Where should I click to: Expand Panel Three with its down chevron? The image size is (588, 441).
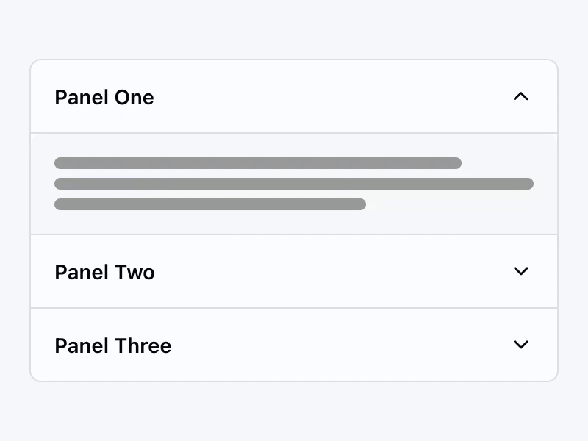(520, 345)
